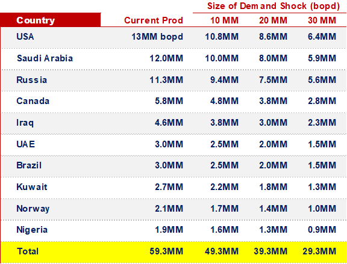
Task: Click the 10 MM column header
Action: tap(224, 20)
